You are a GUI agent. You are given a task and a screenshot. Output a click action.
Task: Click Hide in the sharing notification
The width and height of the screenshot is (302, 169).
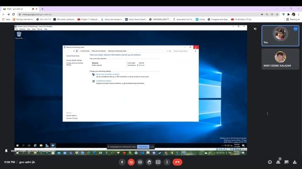click(x=152, y=147)
